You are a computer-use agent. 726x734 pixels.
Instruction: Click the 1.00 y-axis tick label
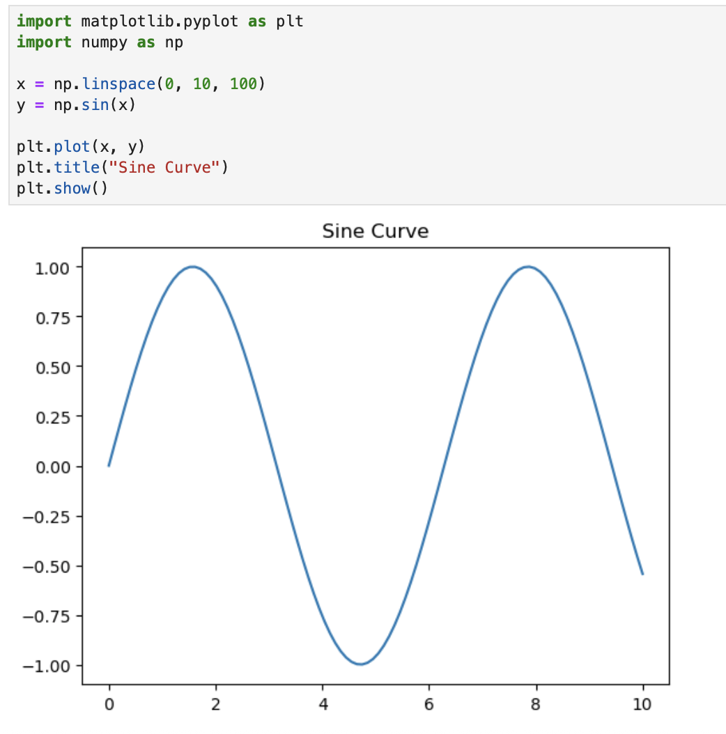point(51,267)
